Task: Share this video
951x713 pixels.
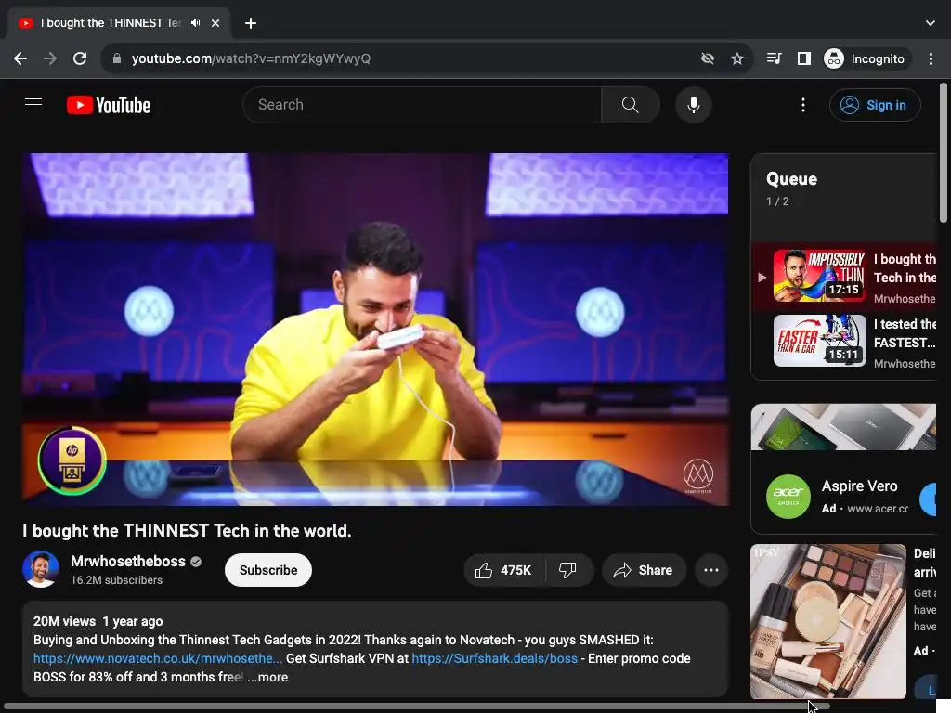Action: click(644, 570)
